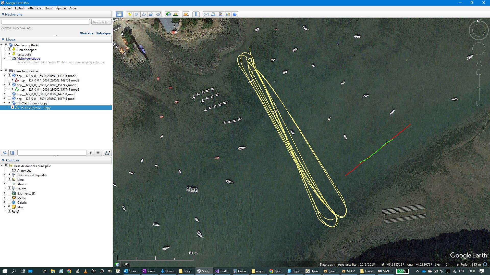
Task: Click the email envelope icon in toolbar
Action: pyautogui.click(x=206, y=14)
